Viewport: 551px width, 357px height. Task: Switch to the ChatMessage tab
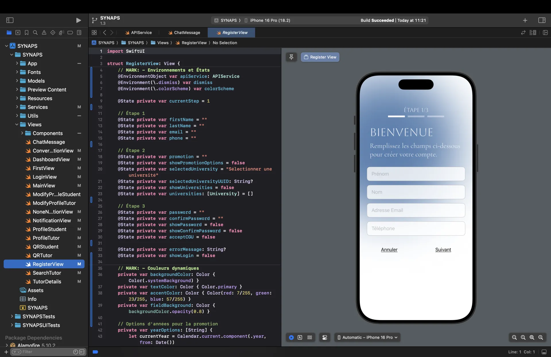click(x=184, y=33)
